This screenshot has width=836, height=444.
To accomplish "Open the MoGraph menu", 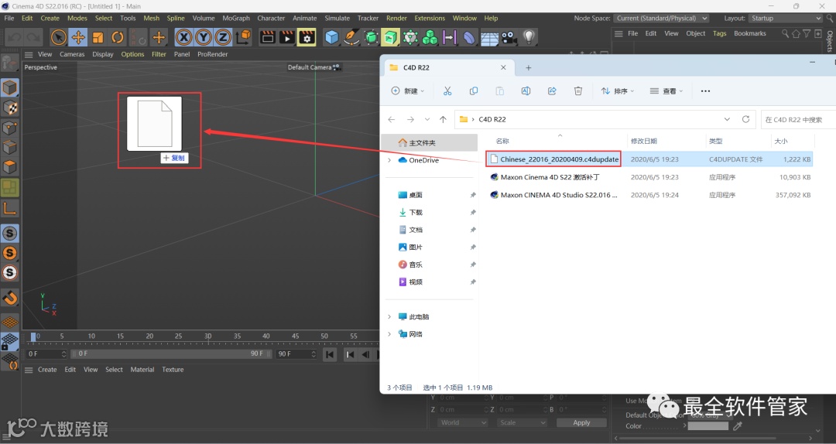I will coord(236,18).
